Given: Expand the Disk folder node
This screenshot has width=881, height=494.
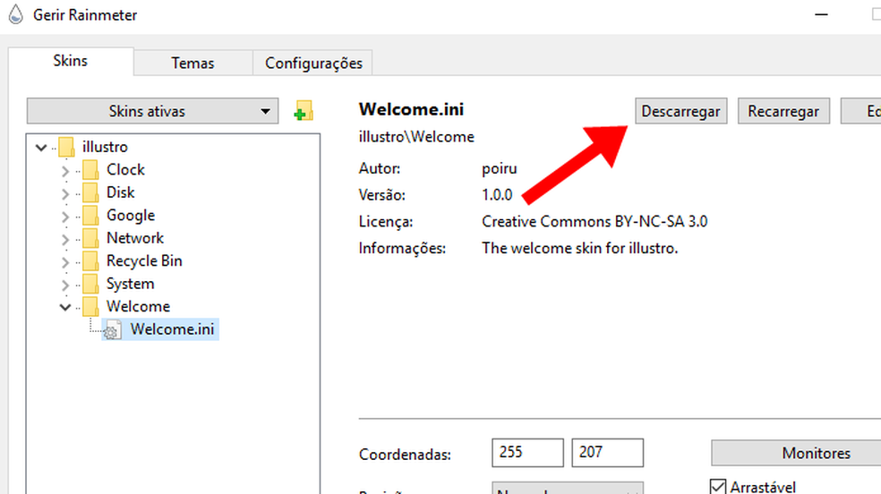Looking at the screenshot, I should [x=65, y=193].
